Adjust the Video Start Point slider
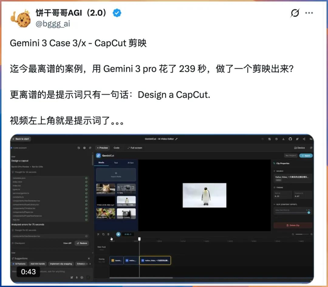Screen dimensions: 328x287 click(x=309, y=213)
